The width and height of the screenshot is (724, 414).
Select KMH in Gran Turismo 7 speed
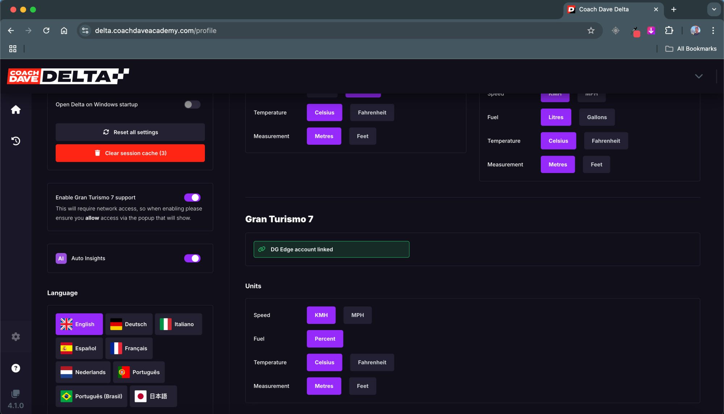(x=321, y=315)
